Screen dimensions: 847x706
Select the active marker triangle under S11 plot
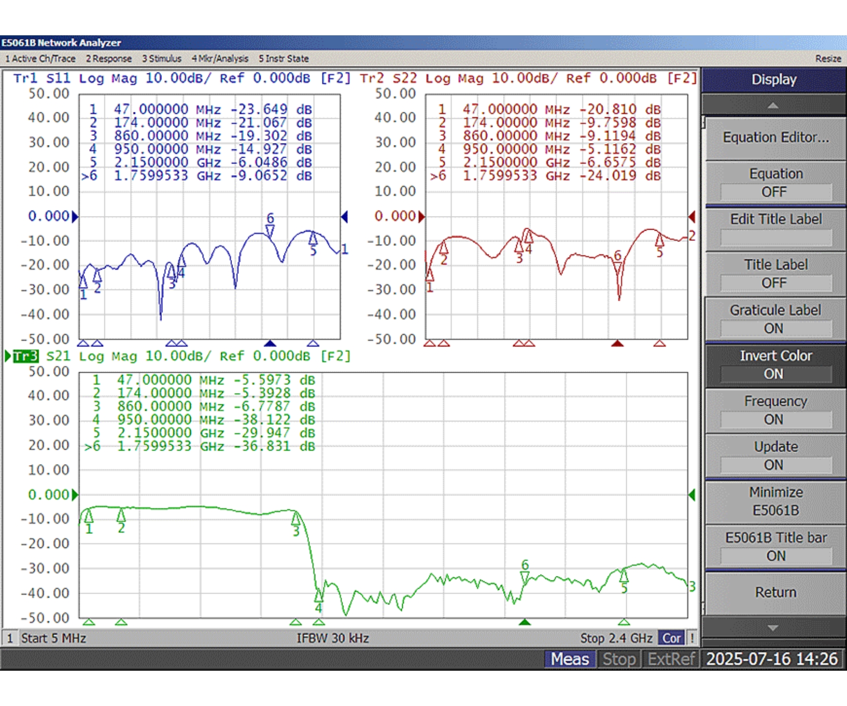[270, 343]
